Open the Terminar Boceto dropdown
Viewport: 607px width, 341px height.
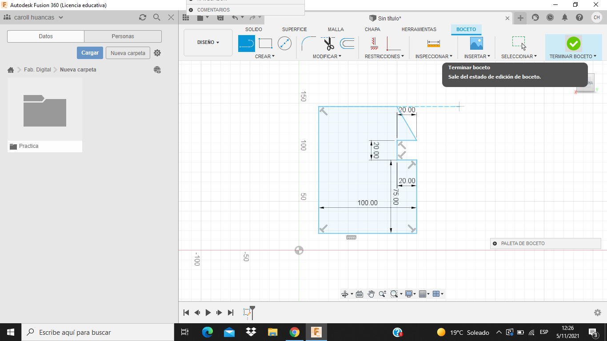[573, 56]
